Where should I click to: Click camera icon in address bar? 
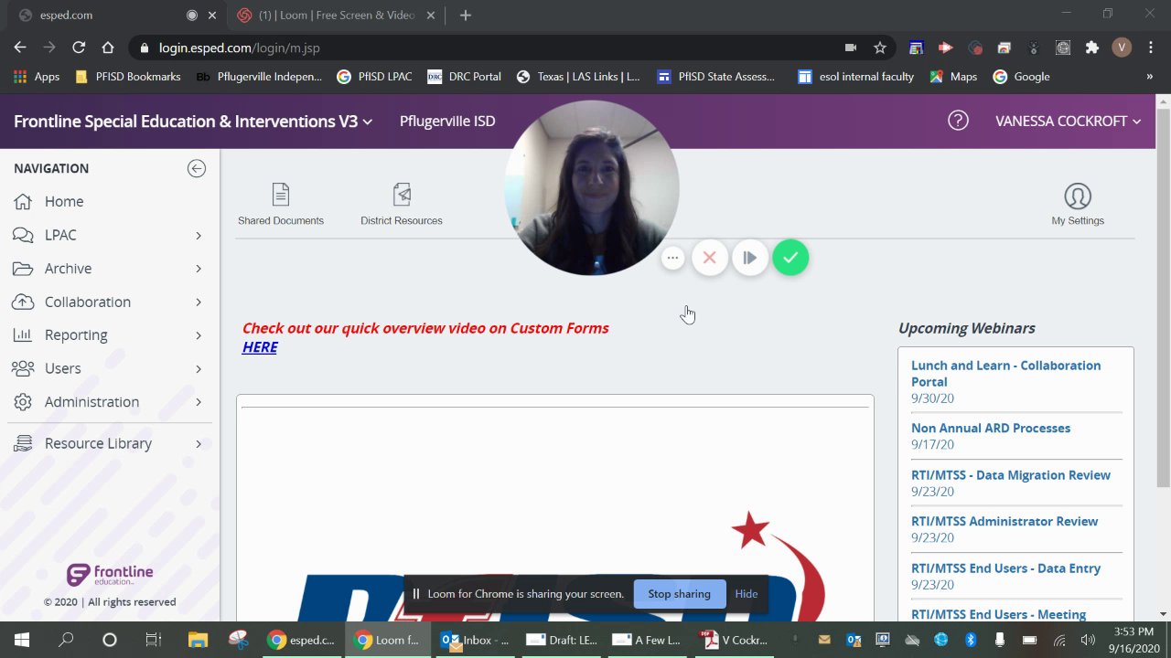tap(850, 48)
